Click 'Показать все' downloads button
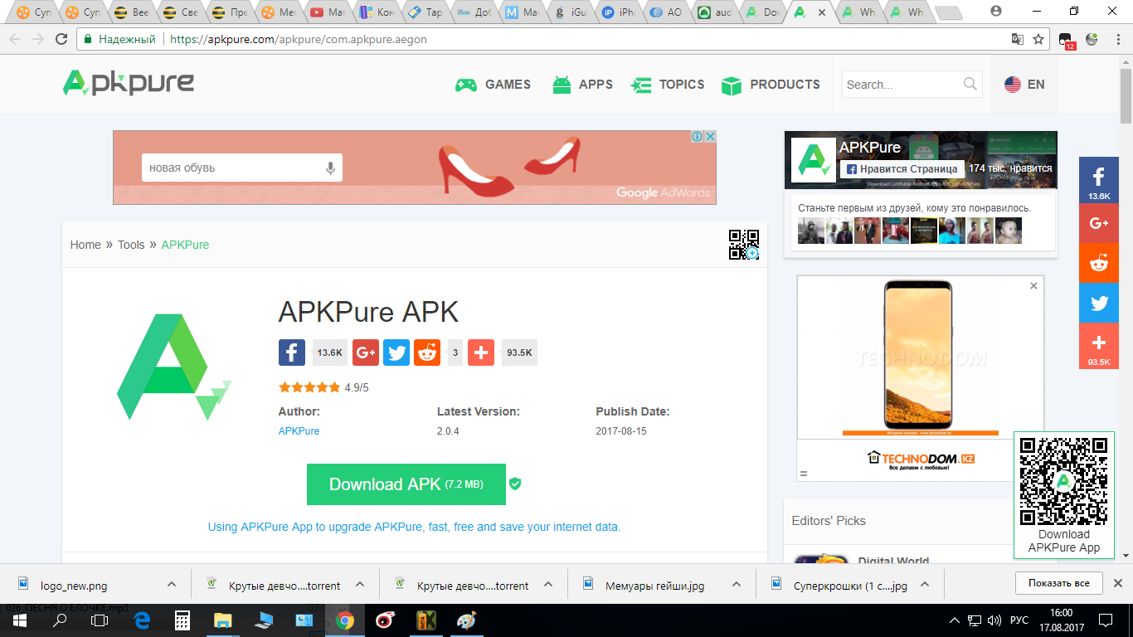The height and width of the screenshot is (637, 1133). pos(1058,583)
